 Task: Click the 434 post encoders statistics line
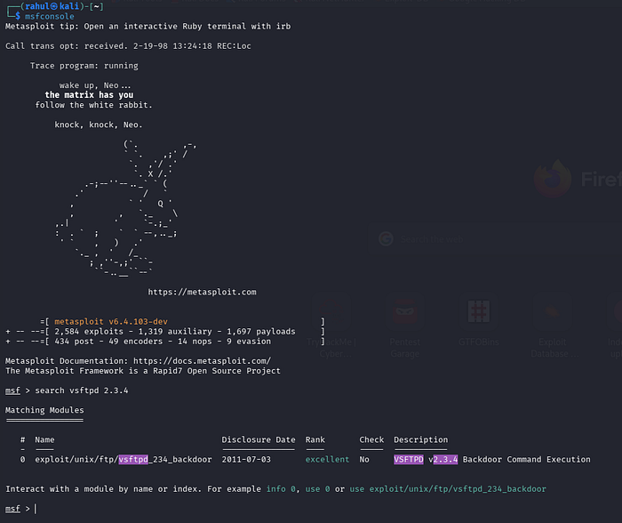pos(163,342)
